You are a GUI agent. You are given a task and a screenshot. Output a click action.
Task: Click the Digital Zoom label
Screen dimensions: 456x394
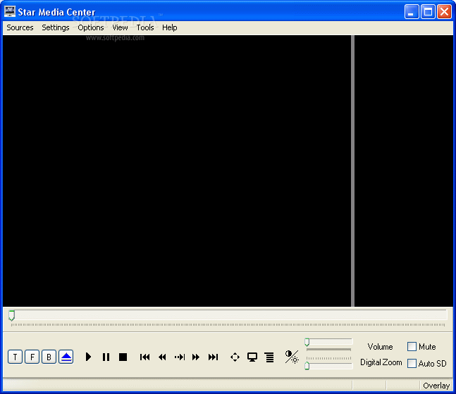(381, 362)
